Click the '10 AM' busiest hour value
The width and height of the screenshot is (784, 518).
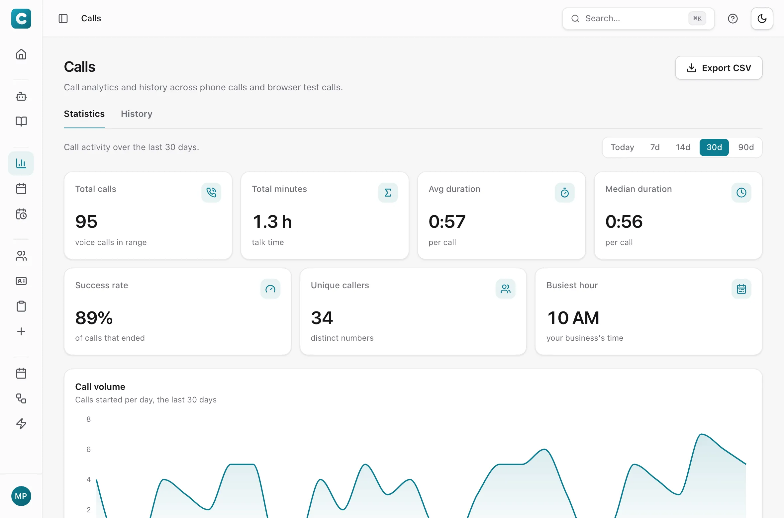pos(573,318)
